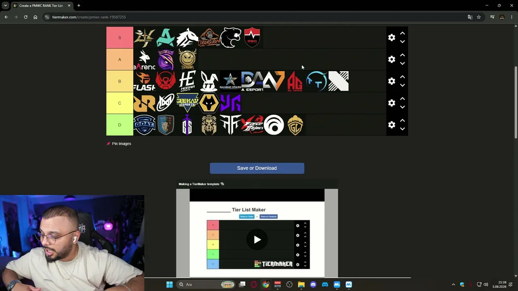Select the gold lion logo in D tier
Viewport: 518px width, 291px height.
tap(209, 125)
